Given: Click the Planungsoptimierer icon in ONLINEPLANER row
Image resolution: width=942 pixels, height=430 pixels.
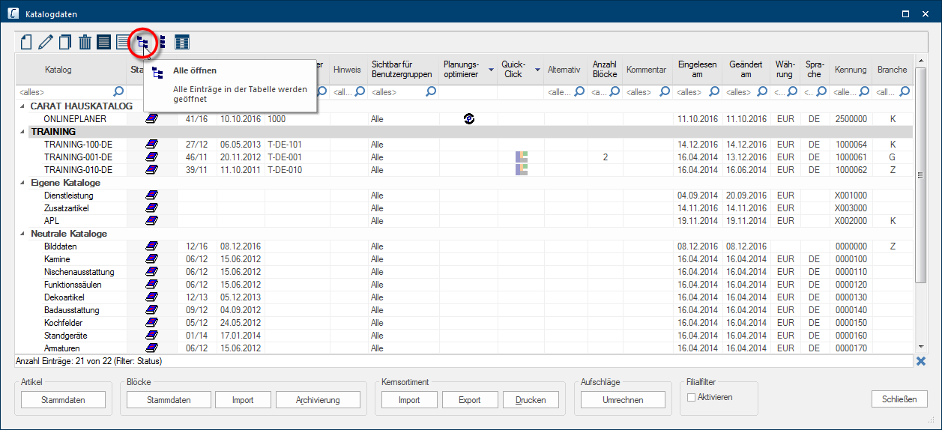Looking at the screenshot, I should click(469, 118).
